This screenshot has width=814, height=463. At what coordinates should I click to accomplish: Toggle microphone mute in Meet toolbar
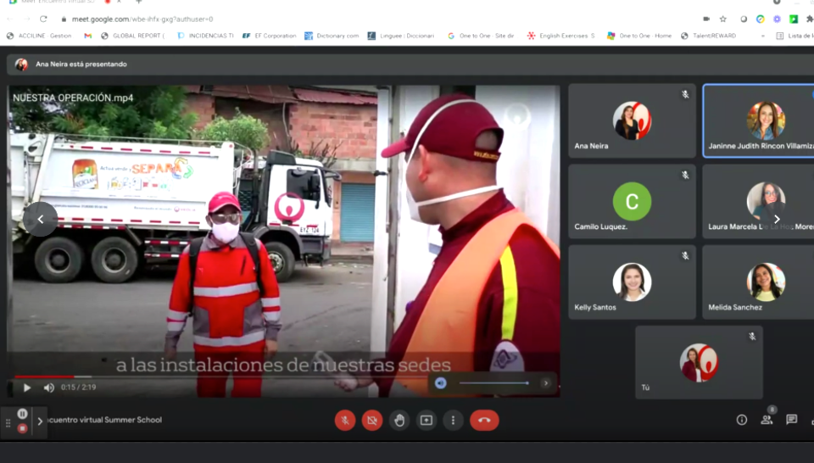345,421
